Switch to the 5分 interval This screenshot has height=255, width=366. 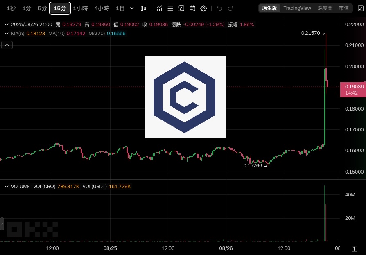point(42,9)
